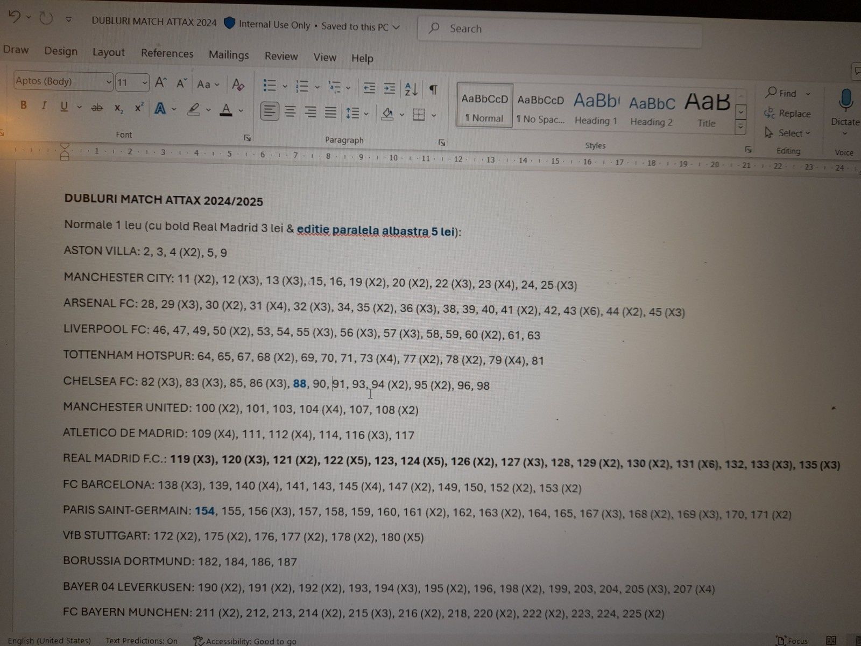Apply the Heading 1 style
This screenshot has height=646, width=861.
point(596,108)
